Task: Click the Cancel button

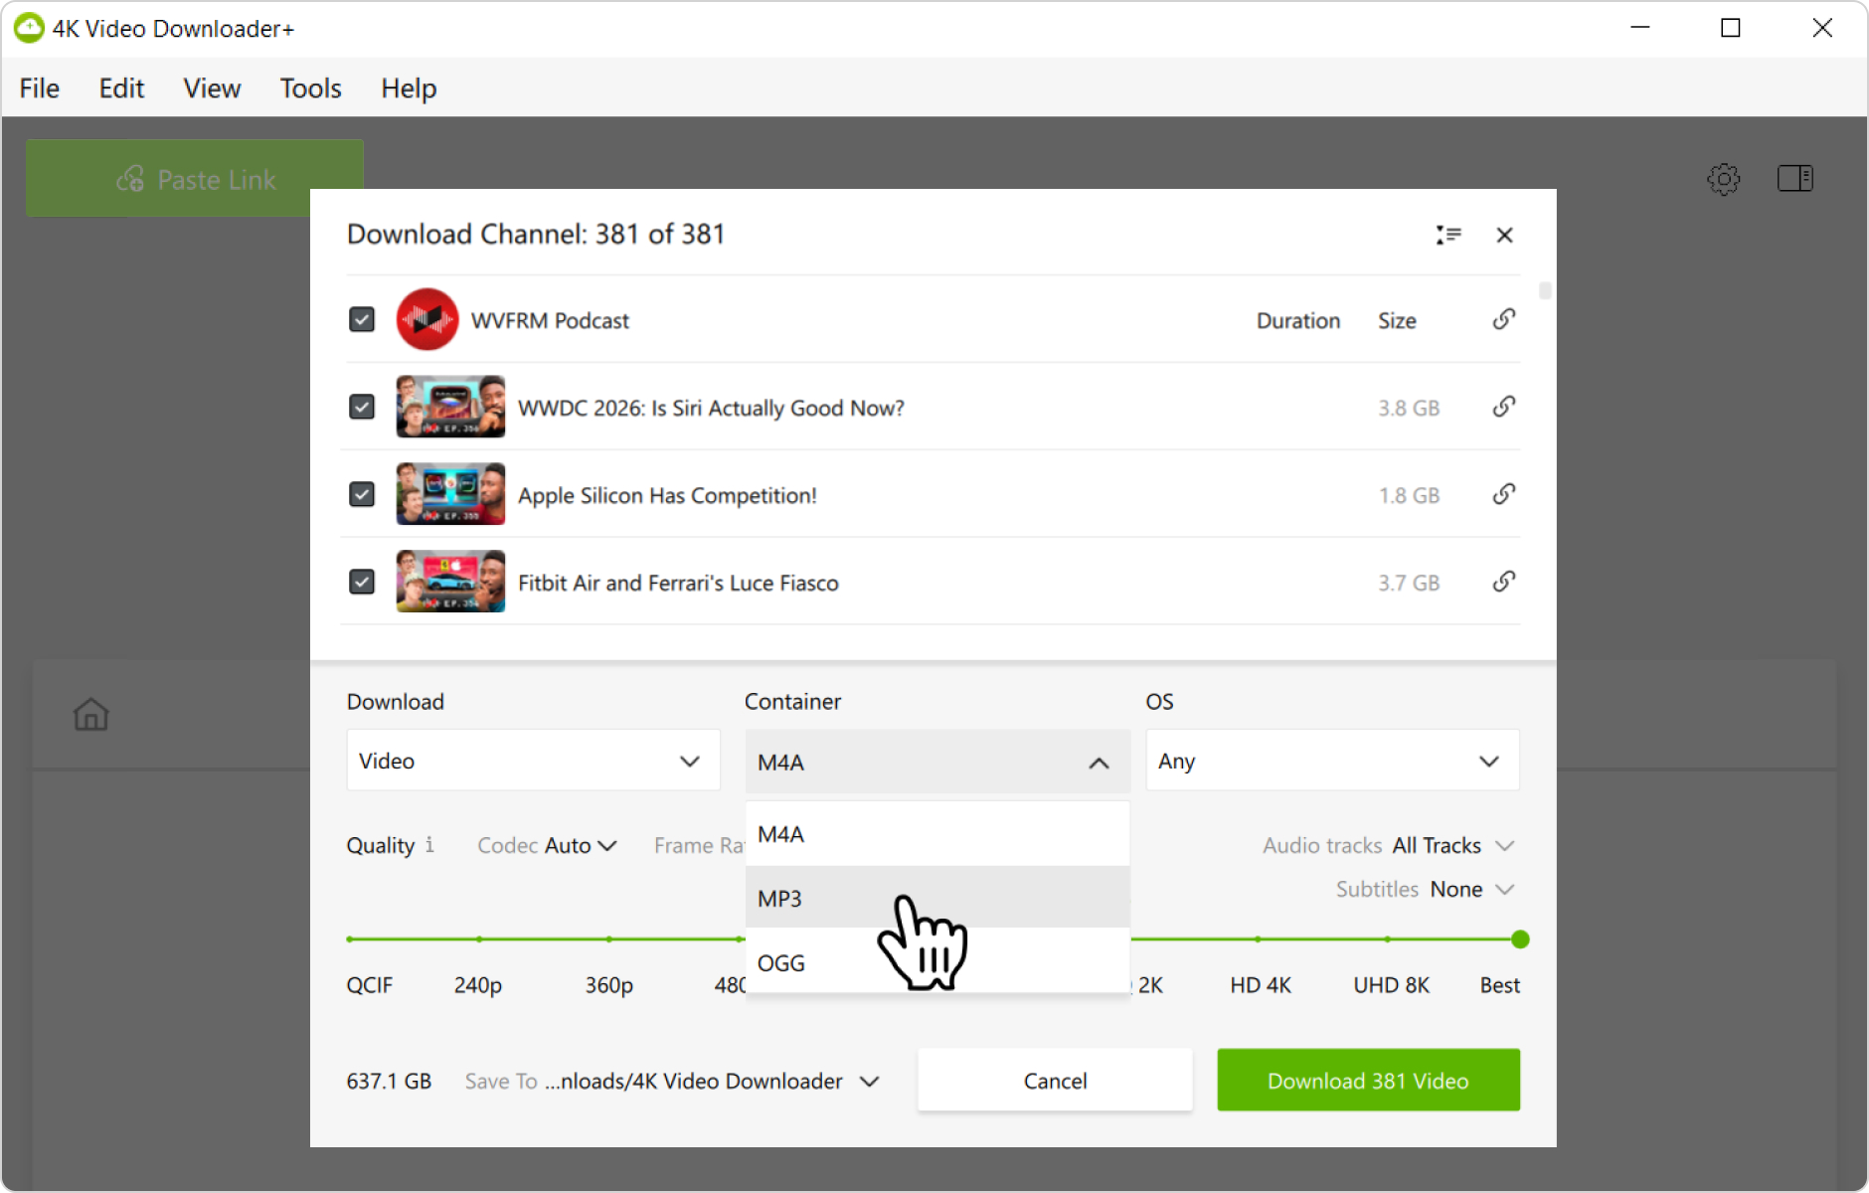Action: [1055, 1080]
